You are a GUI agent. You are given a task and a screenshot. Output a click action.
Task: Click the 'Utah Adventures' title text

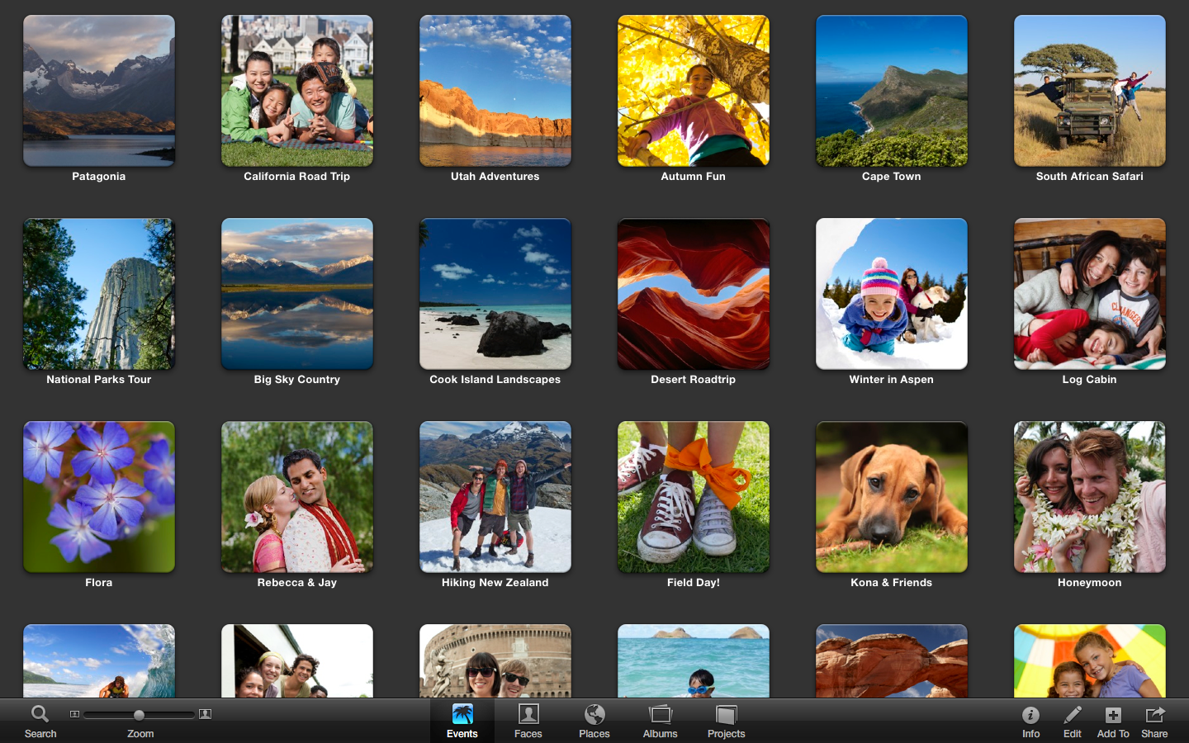[495, 177]
